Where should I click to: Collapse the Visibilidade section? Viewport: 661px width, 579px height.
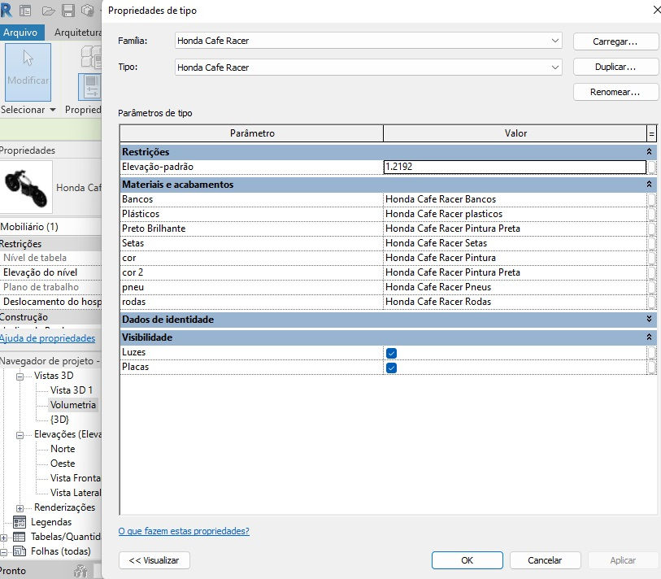(649, 337)
